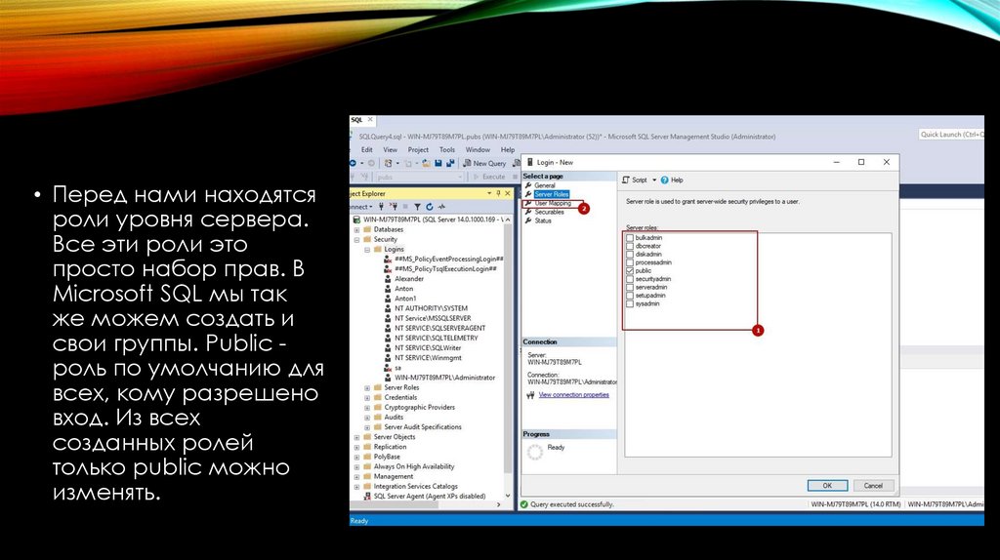The width and height of the screenshot is (1000, 560).
Task: Click the Filter icon in Object Explorer
Action: [x=417, y=207]
